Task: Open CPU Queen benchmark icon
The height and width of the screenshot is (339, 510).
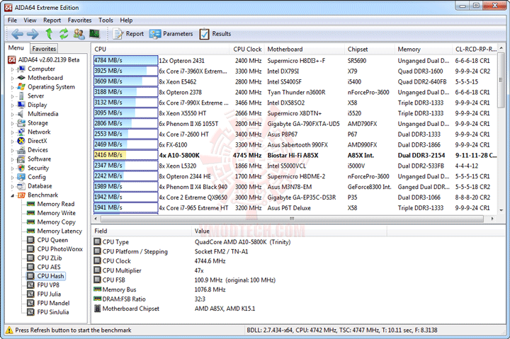Action: (30, 240)
